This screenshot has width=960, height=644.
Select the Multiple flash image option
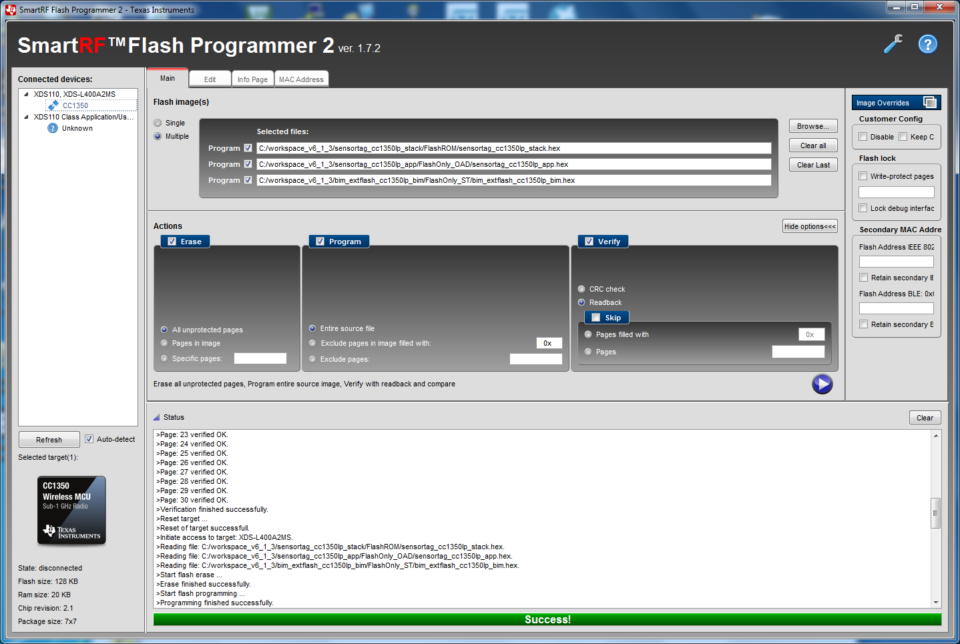[158, 136]
